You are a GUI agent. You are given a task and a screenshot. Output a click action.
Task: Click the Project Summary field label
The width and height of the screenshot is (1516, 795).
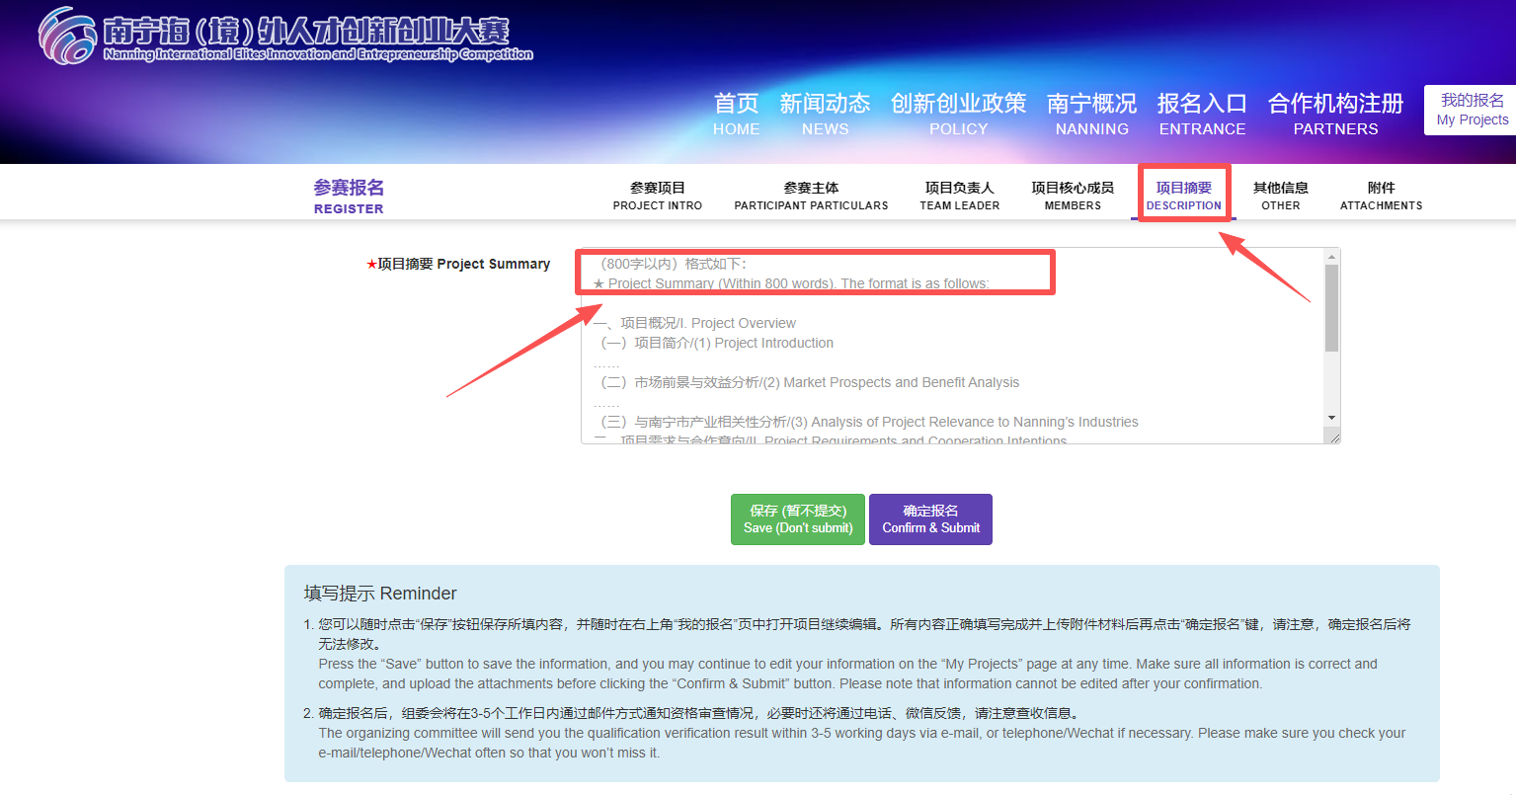(458, 264)
